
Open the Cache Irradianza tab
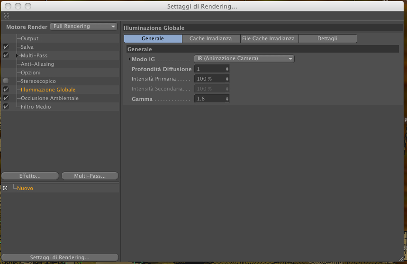pyautogui.click(x=211, y=38)
